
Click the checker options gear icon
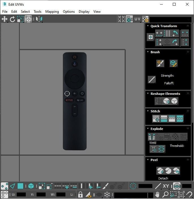pyautogui.click(x=145, y=19)
